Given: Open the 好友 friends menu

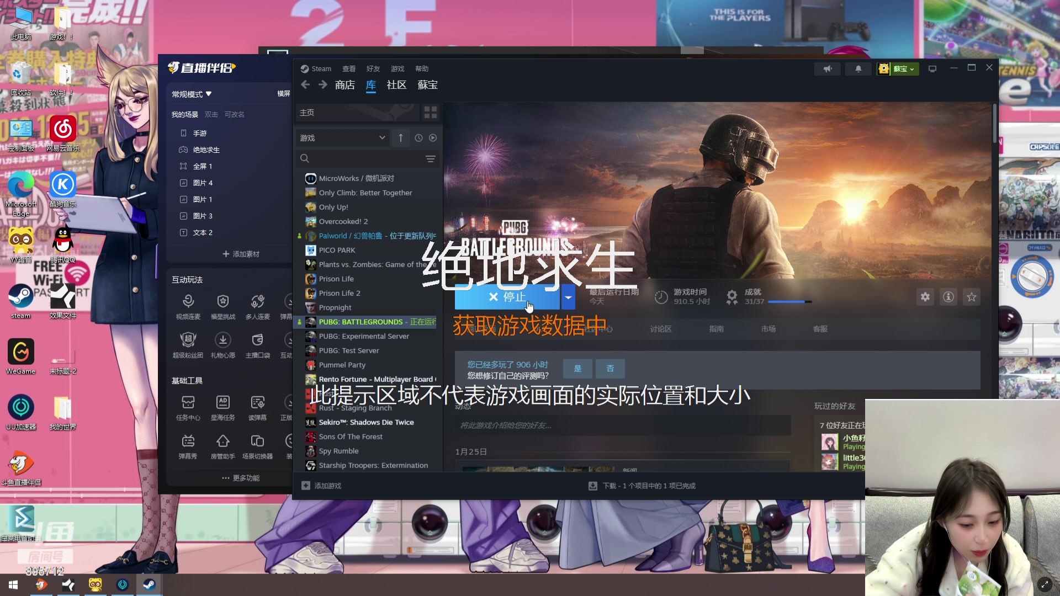Looking at the screenshot, I should [373, 69].
